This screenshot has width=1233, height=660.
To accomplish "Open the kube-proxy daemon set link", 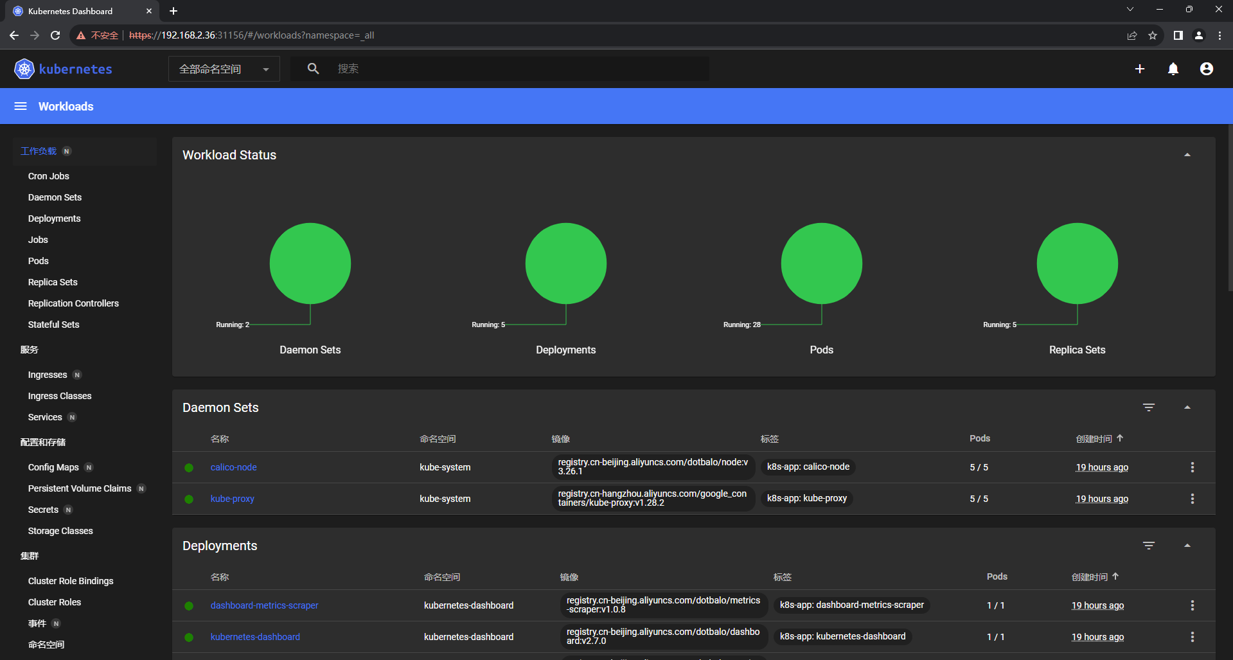I will pos(232,499).
